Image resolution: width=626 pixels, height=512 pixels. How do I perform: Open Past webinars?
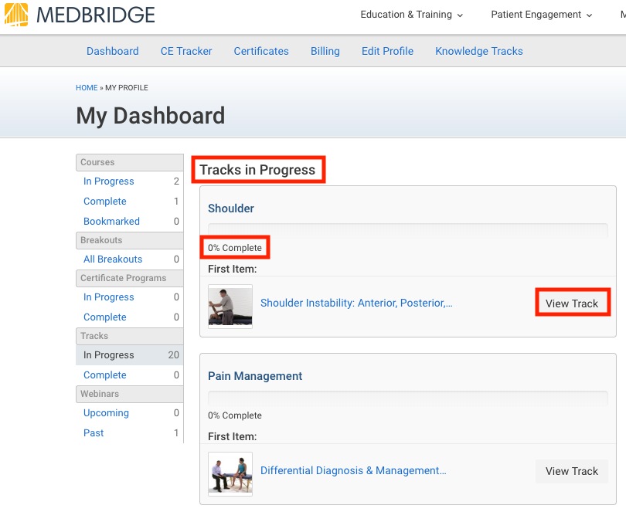click(94, 432)
